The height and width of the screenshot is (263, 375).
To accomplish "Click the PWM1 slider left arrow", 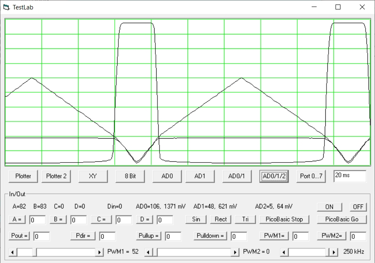I will click(x=13, y=252).
